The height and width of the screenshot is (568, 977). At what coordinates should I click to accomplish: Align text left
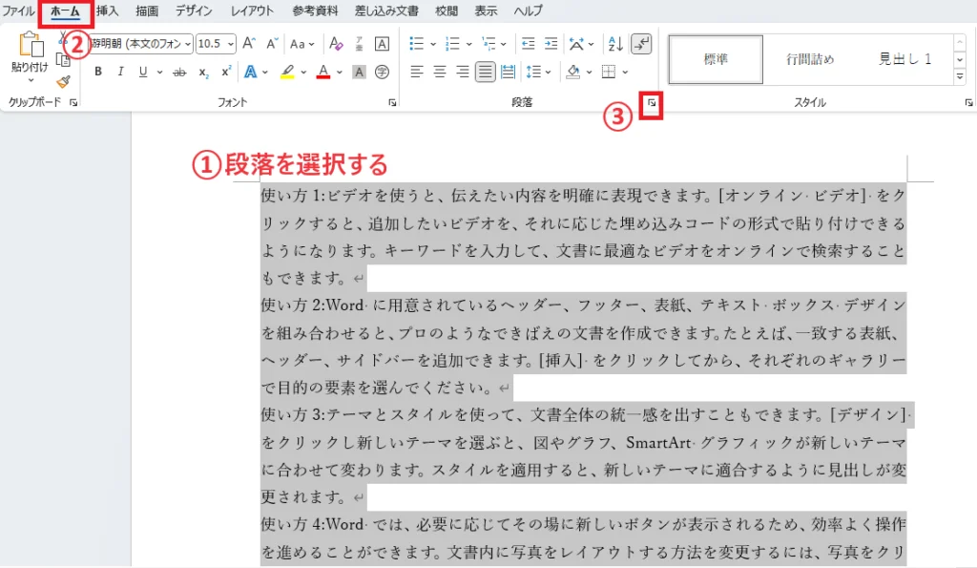(x=417, y=73)
